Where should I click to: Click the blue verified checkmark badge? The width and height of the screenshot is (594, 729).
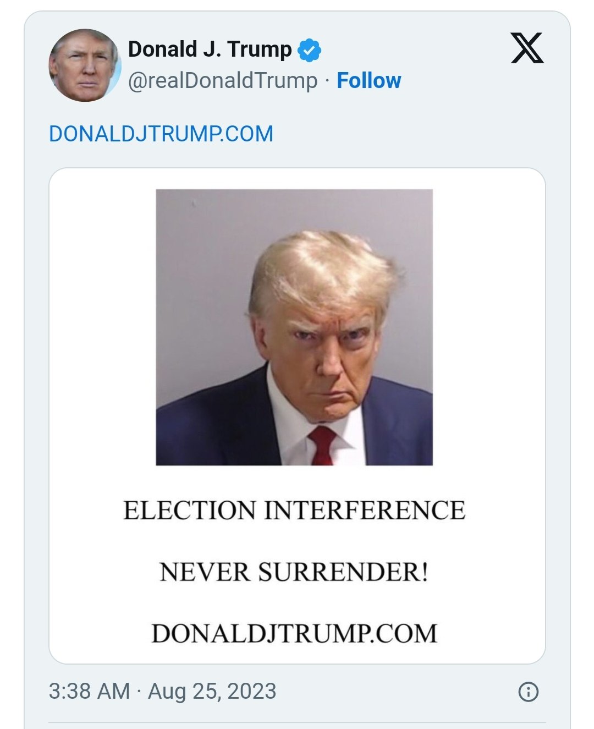(309, 50)
